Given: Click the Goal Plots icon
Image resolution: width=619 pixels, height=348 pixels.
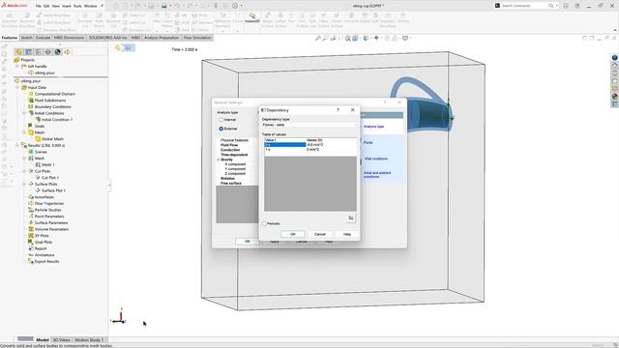Looking at the screenshot, I should pyautogui.click(x=31, y=242).
